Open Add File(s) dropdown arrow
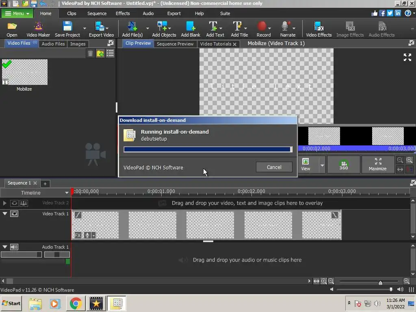 pyautogui.click(x=147, y=28)
